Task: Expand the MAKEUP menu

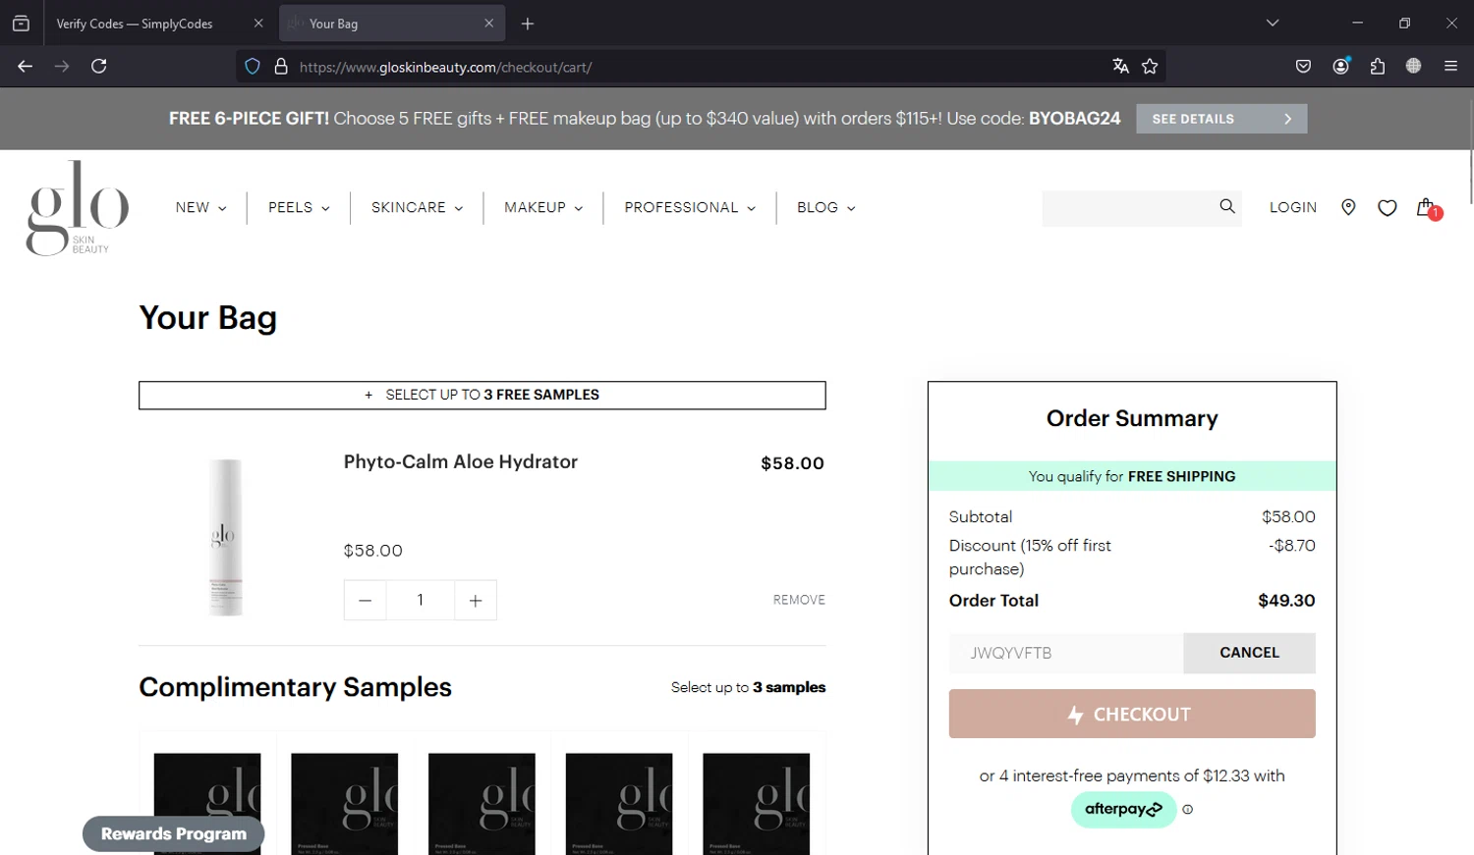Action: (543, 208)
